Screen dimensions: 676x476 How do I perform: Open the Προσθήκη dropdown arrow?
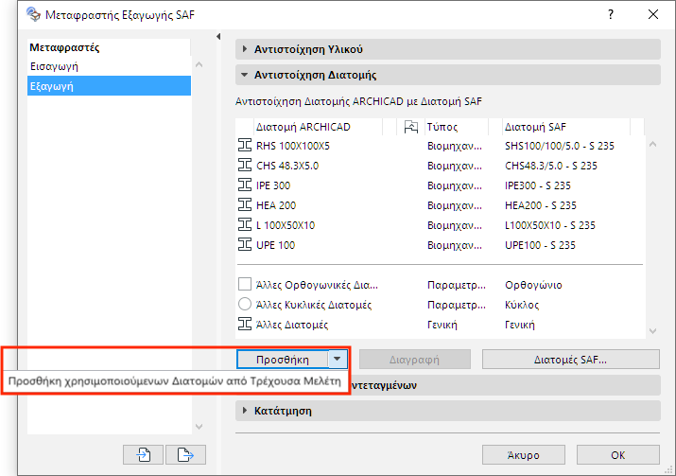pyautogui.click(x=338, y=359)
